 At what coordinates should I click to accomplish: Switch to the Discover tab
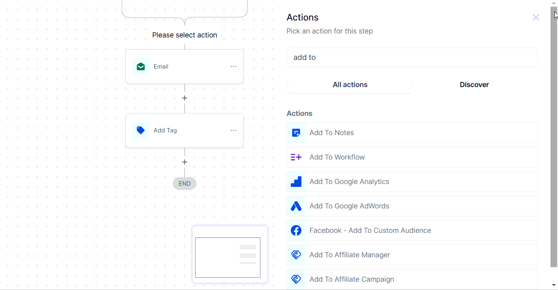(x=474, y=85)
